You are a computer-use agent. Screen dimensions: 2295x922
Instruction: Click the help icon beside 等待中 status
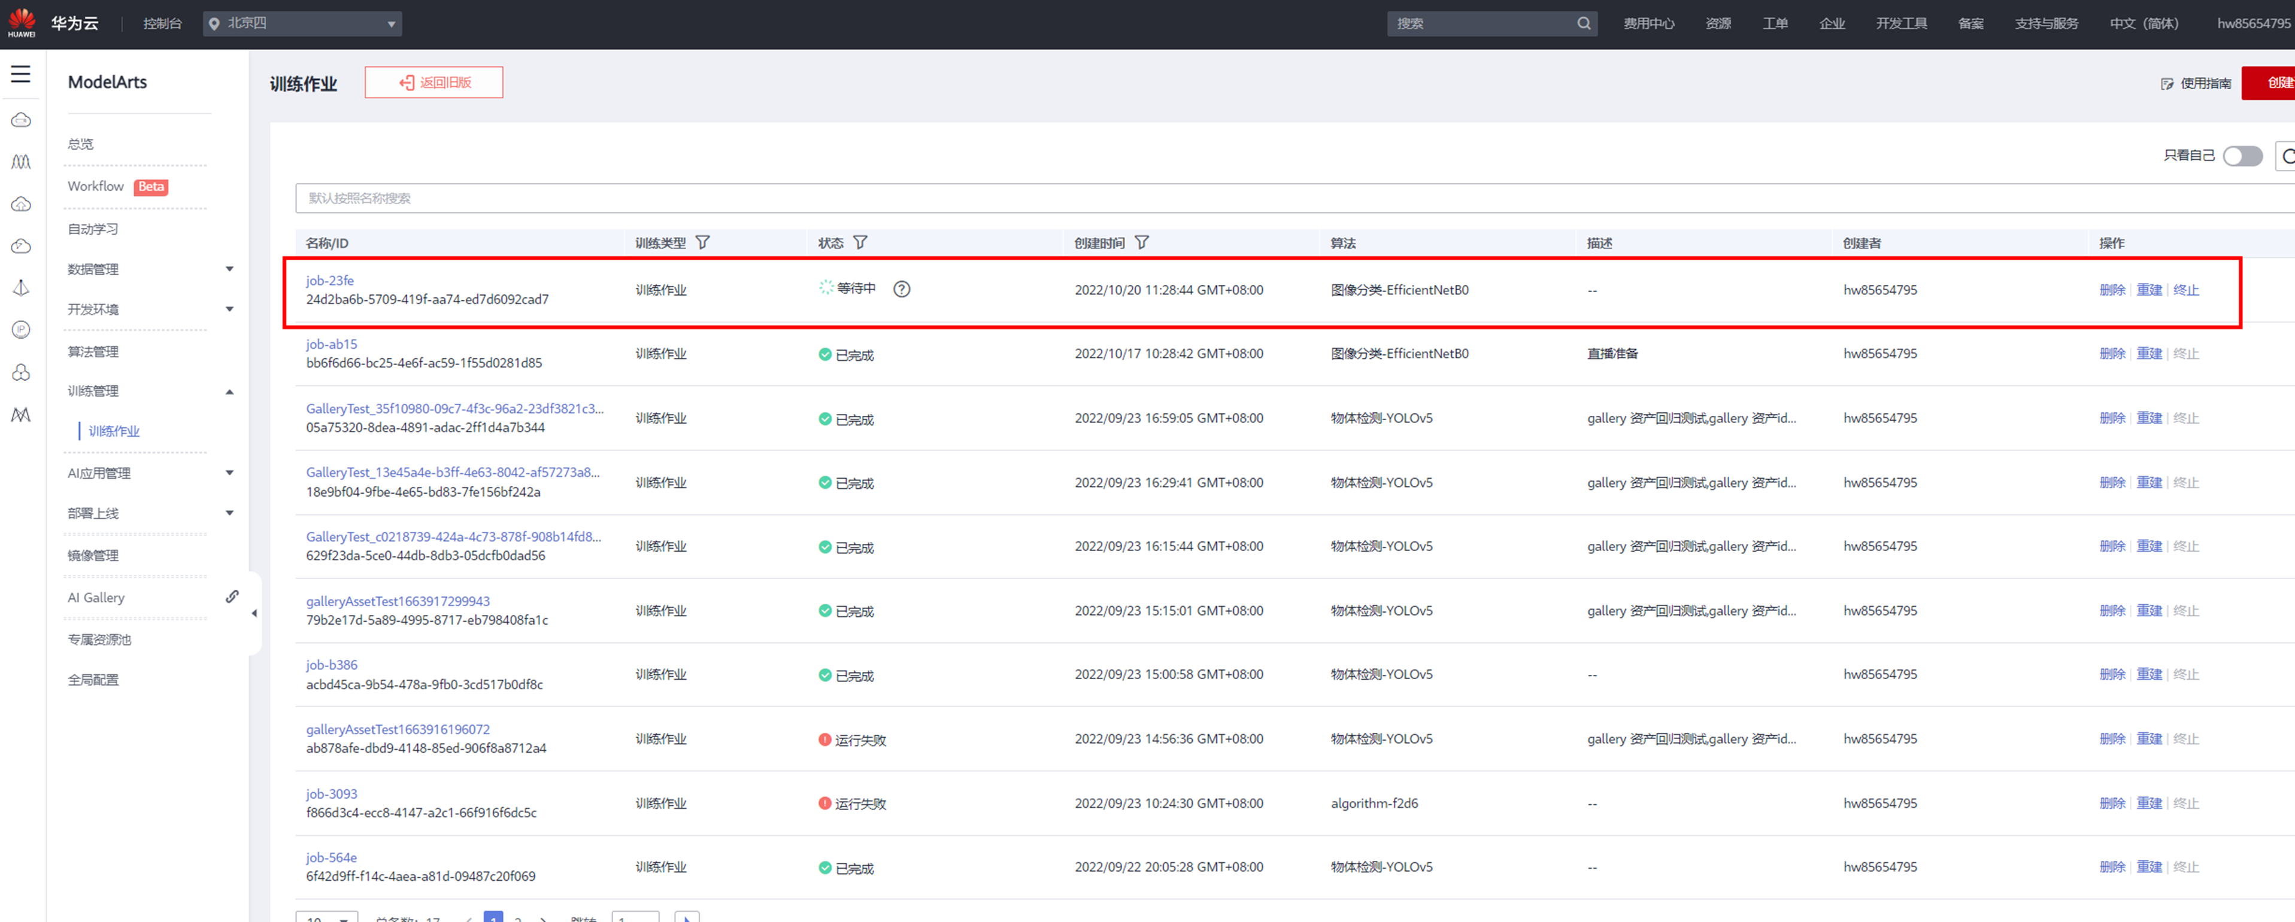click(902, 289)
